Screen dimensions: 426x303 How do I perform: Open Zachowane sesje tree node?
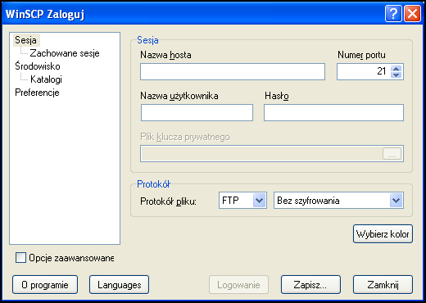(x=65, y=53)
